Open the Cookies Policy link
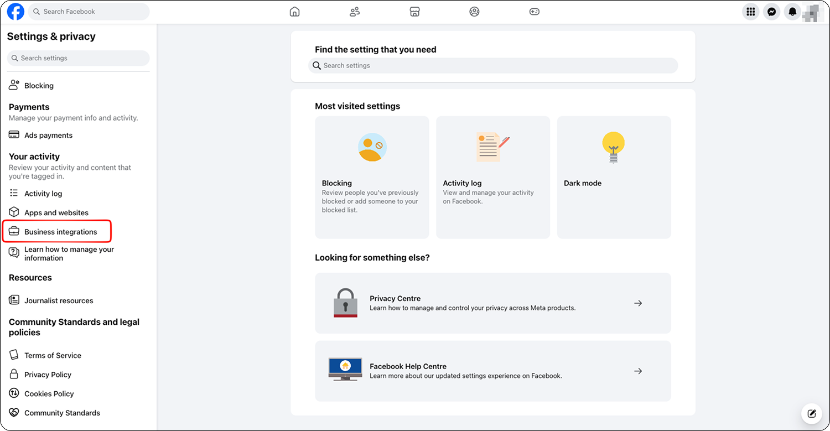The image size is (830, 431). coord(49,394)
